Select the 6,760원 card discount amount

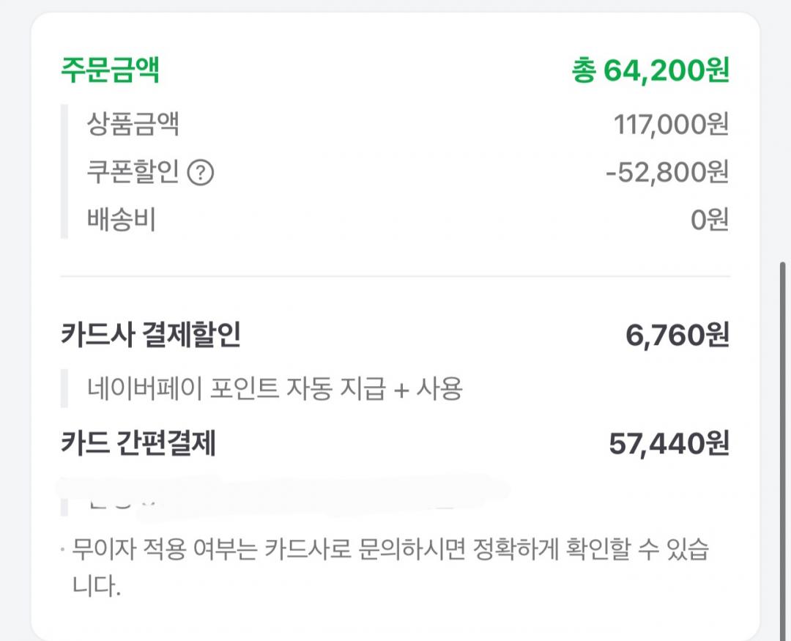point(677,335)
